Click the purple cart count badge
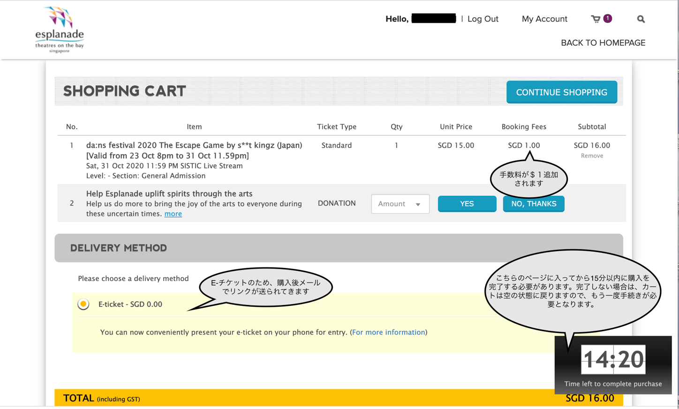This screenshot has height=409, width=679. tap(608, 18)
